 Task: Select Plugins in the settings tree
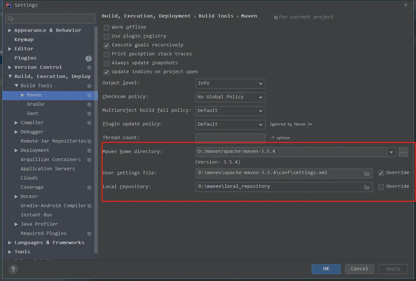[x=25, y=58]
